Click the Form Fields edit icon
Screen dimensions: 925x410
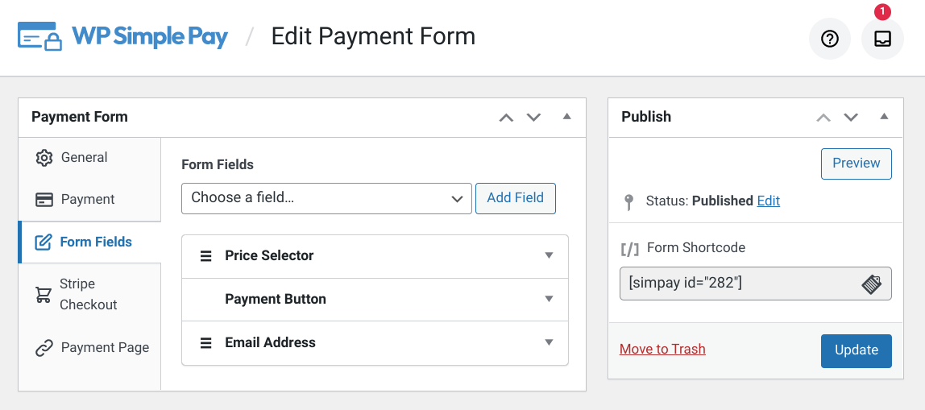[43, 242]
